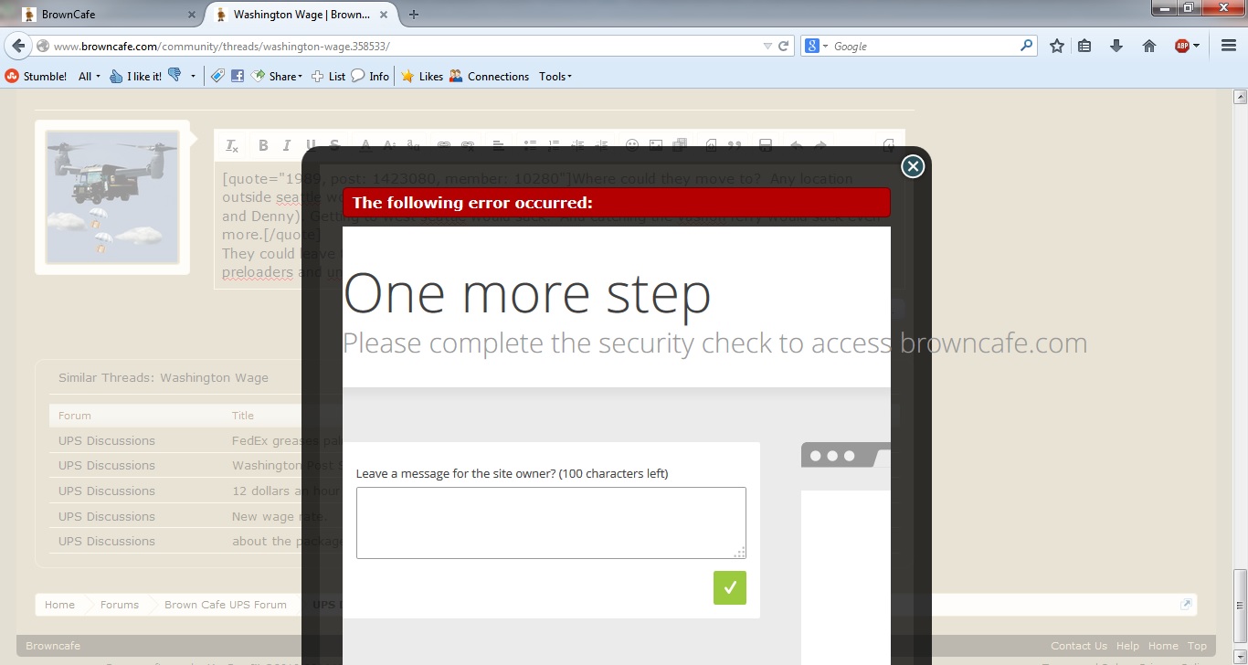Insert a smiley from the editor toolbar
The height and width of the screenshot is (665, 1248).
tap(631, 145)
